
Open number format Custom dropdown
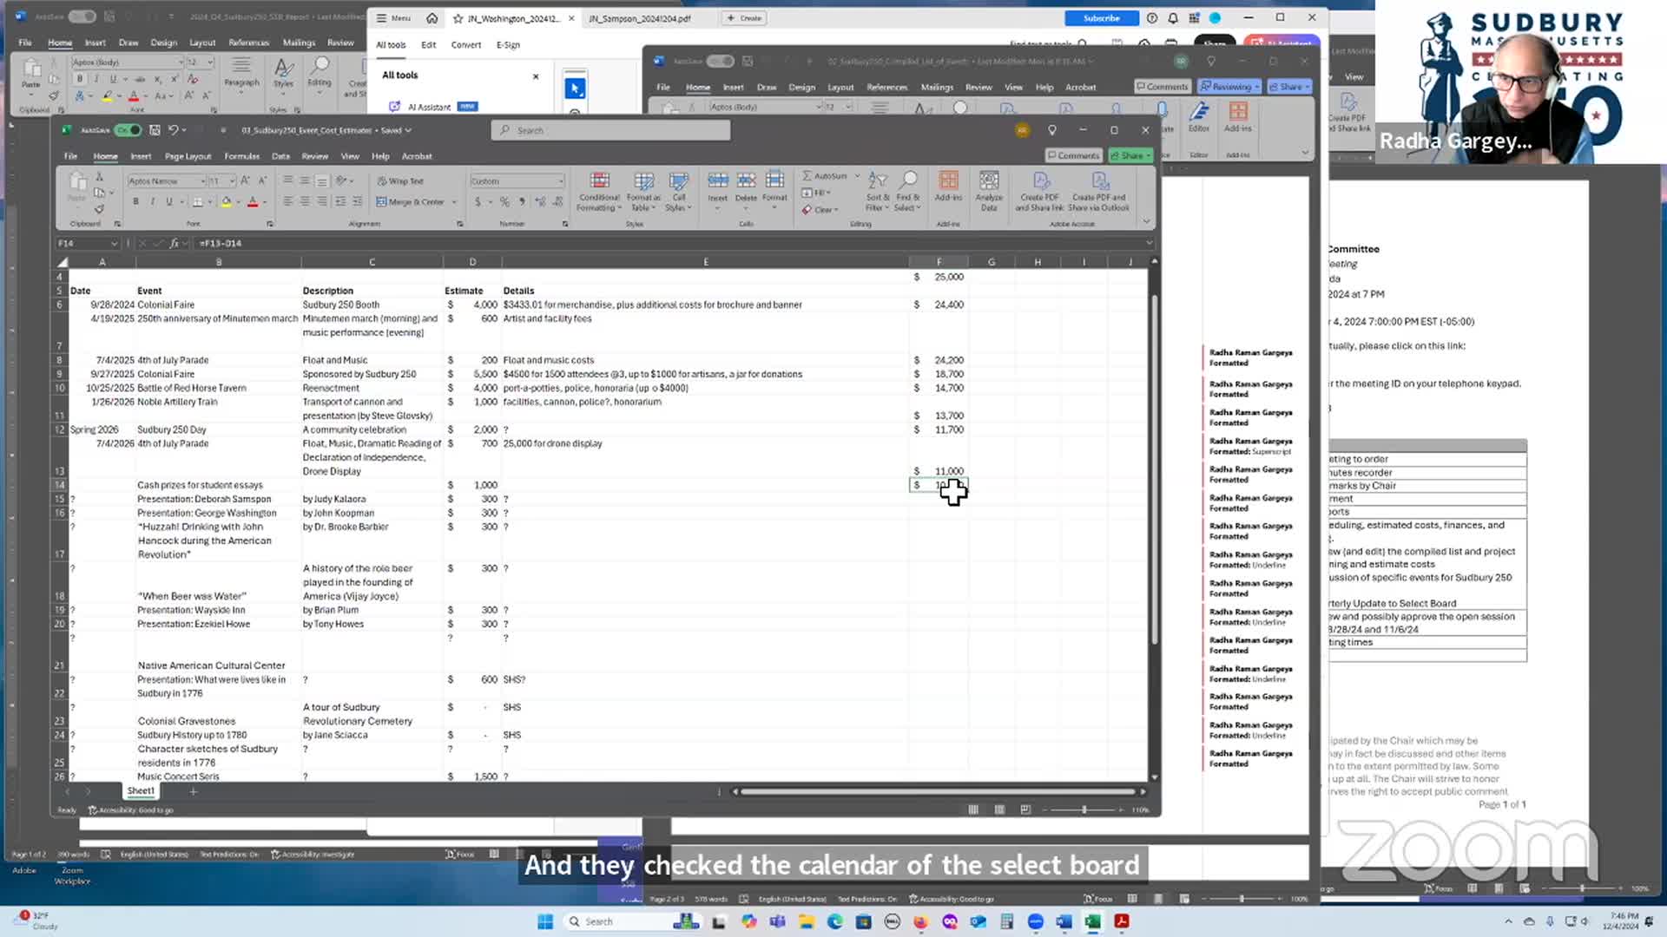(x=560, y=181)
